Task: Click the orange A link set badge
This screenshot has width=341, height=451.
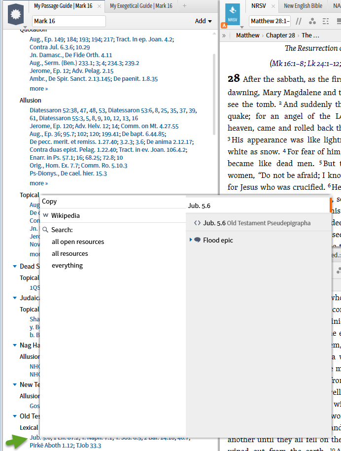Action: pos(224,26)
